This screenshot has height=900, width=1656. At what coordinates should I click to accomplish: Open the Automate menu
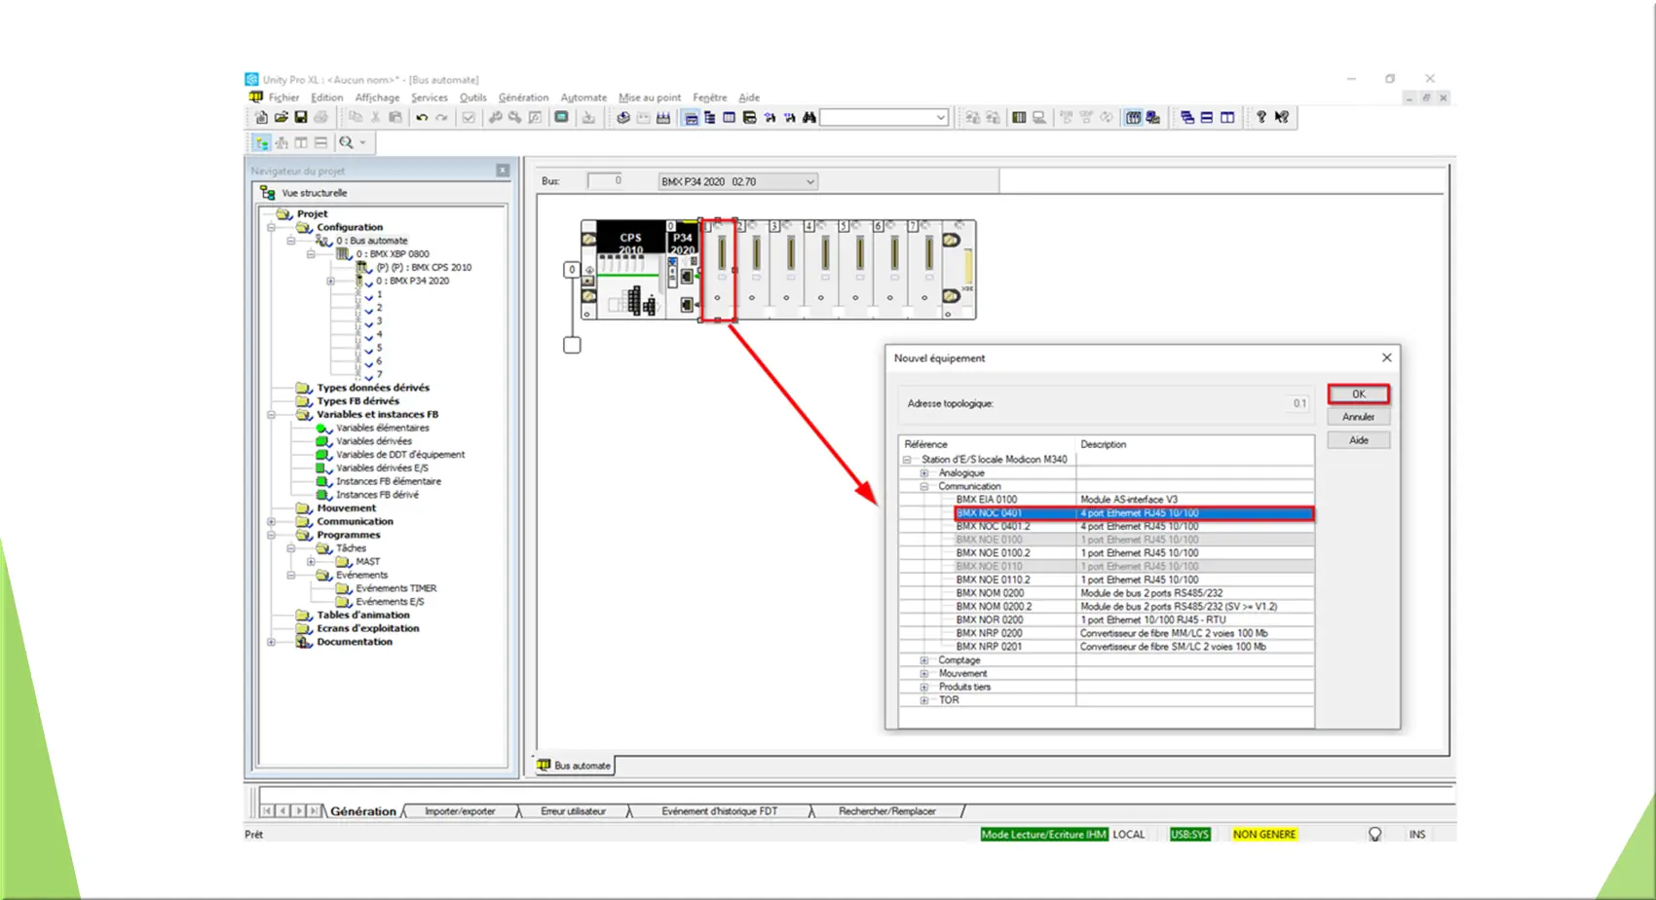coord(583,97)
